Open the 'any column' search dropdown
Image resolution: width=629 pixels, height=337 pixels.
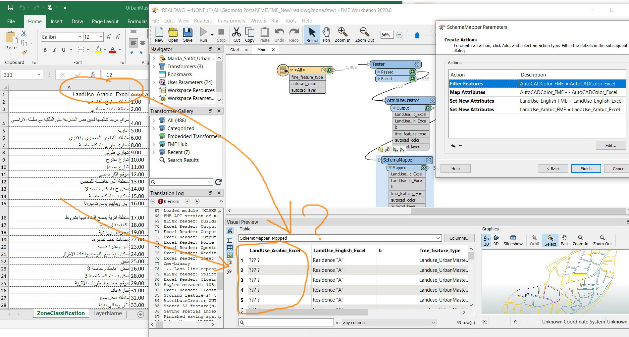(x=433, y=322)
